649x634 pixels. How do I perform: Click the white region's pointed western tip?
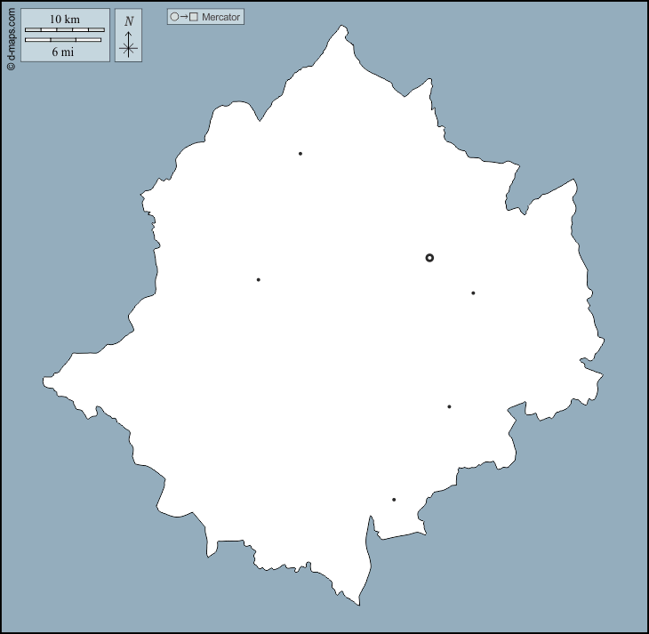pos(44,381)
